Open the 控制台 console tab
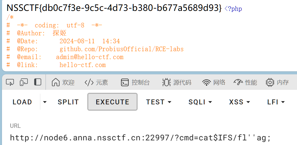The image size is (297, 145). (x=135, y=83)
